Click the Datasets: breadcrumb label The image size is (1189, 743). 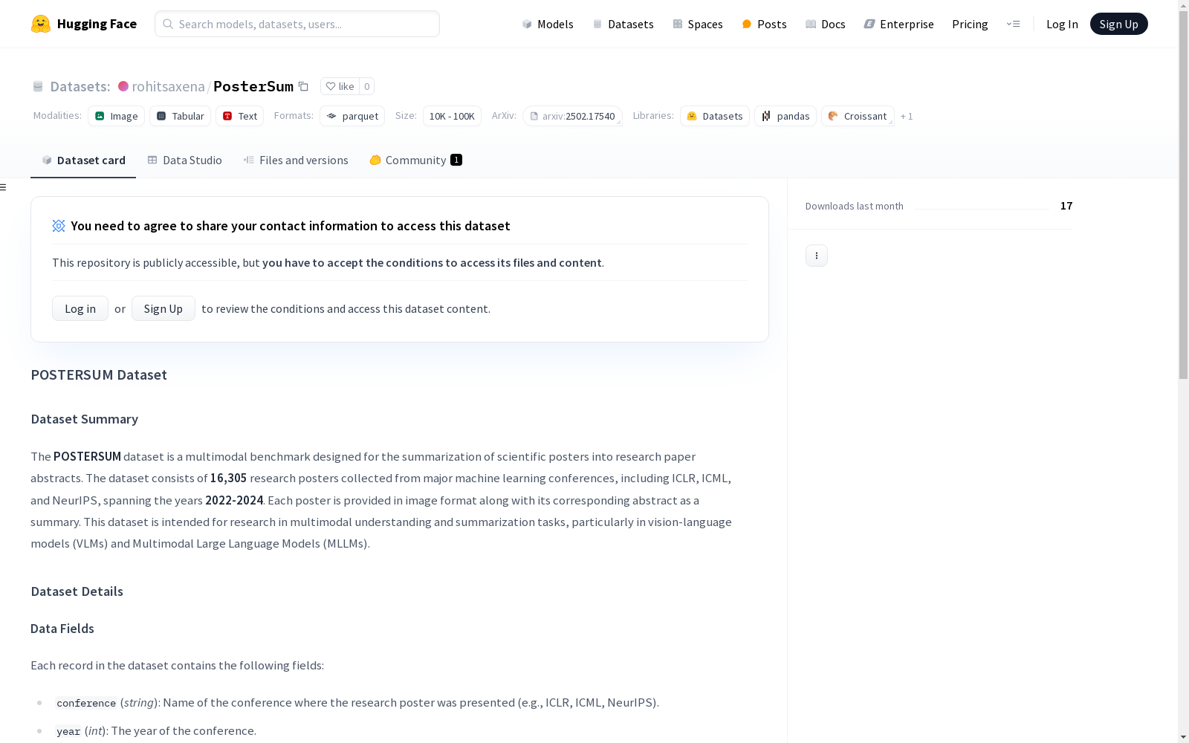[x=80, y=86]
